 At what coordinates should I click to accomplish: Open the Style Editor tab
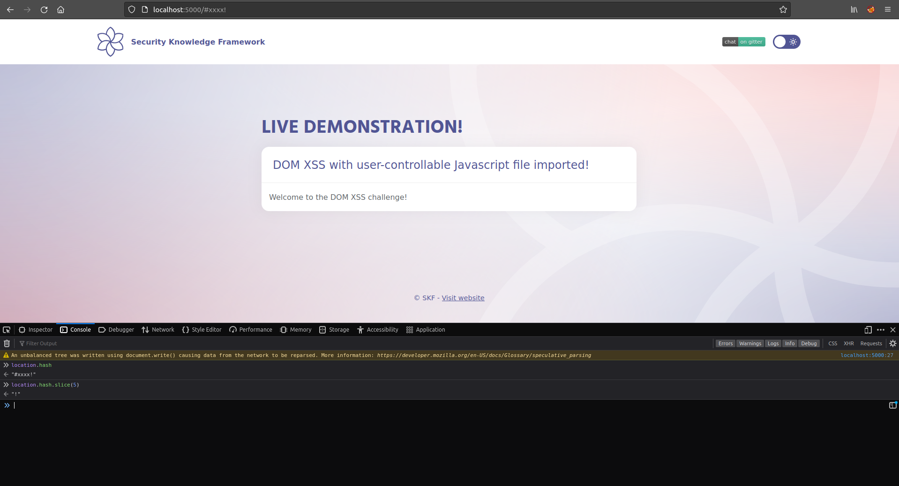pyautogui.click(x=202, y=330)
